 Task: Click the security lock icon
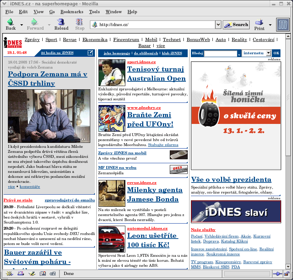(x=287, y=274)
